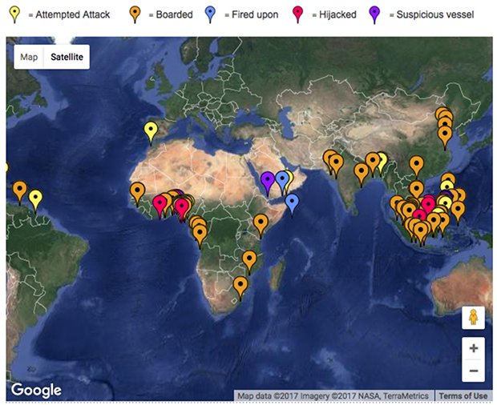Select the red hijacked pin off West Africa
Image resolution: width=497 pixels, height=405 pixels.
[160, 206]
